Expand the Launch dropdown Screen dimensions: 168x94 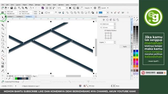(108, 8)
